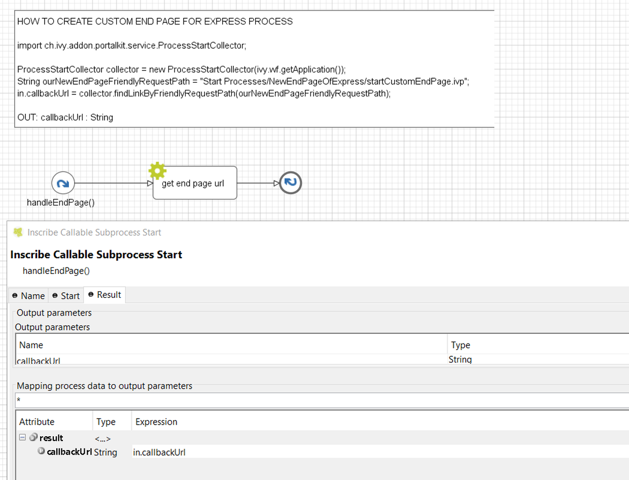Click the callbackUrl attribute icon
The height and width of the screenshot is (480, 629).
pos(42,451)
